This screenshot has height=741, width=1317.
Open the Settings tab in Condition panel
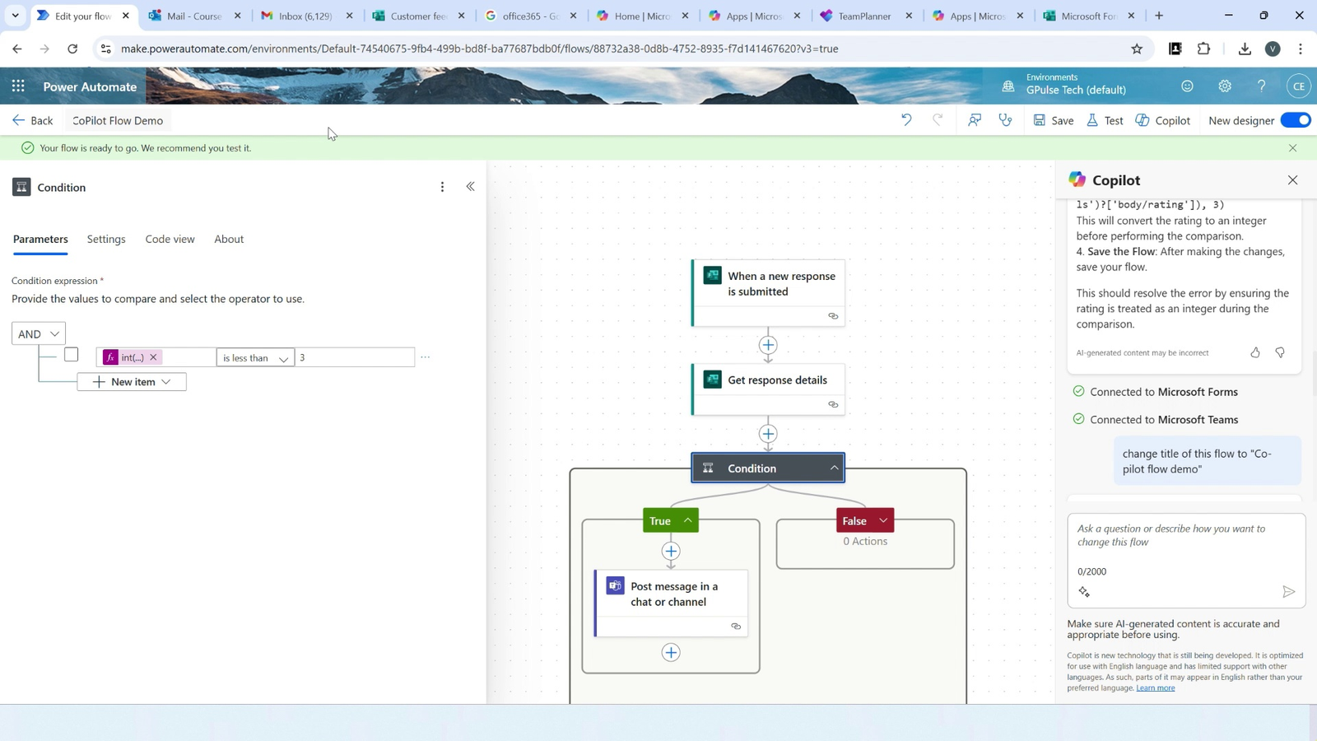(x=106, y=239)
